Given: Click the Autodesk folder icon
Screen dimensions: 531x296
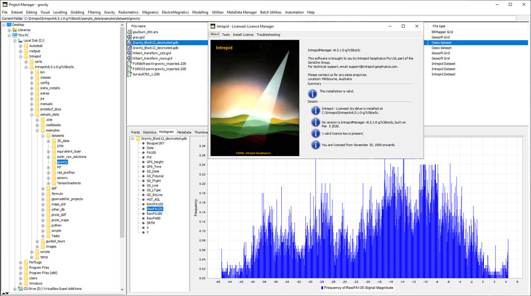Looking at the screenshot, I should click(x=26, y=46).
